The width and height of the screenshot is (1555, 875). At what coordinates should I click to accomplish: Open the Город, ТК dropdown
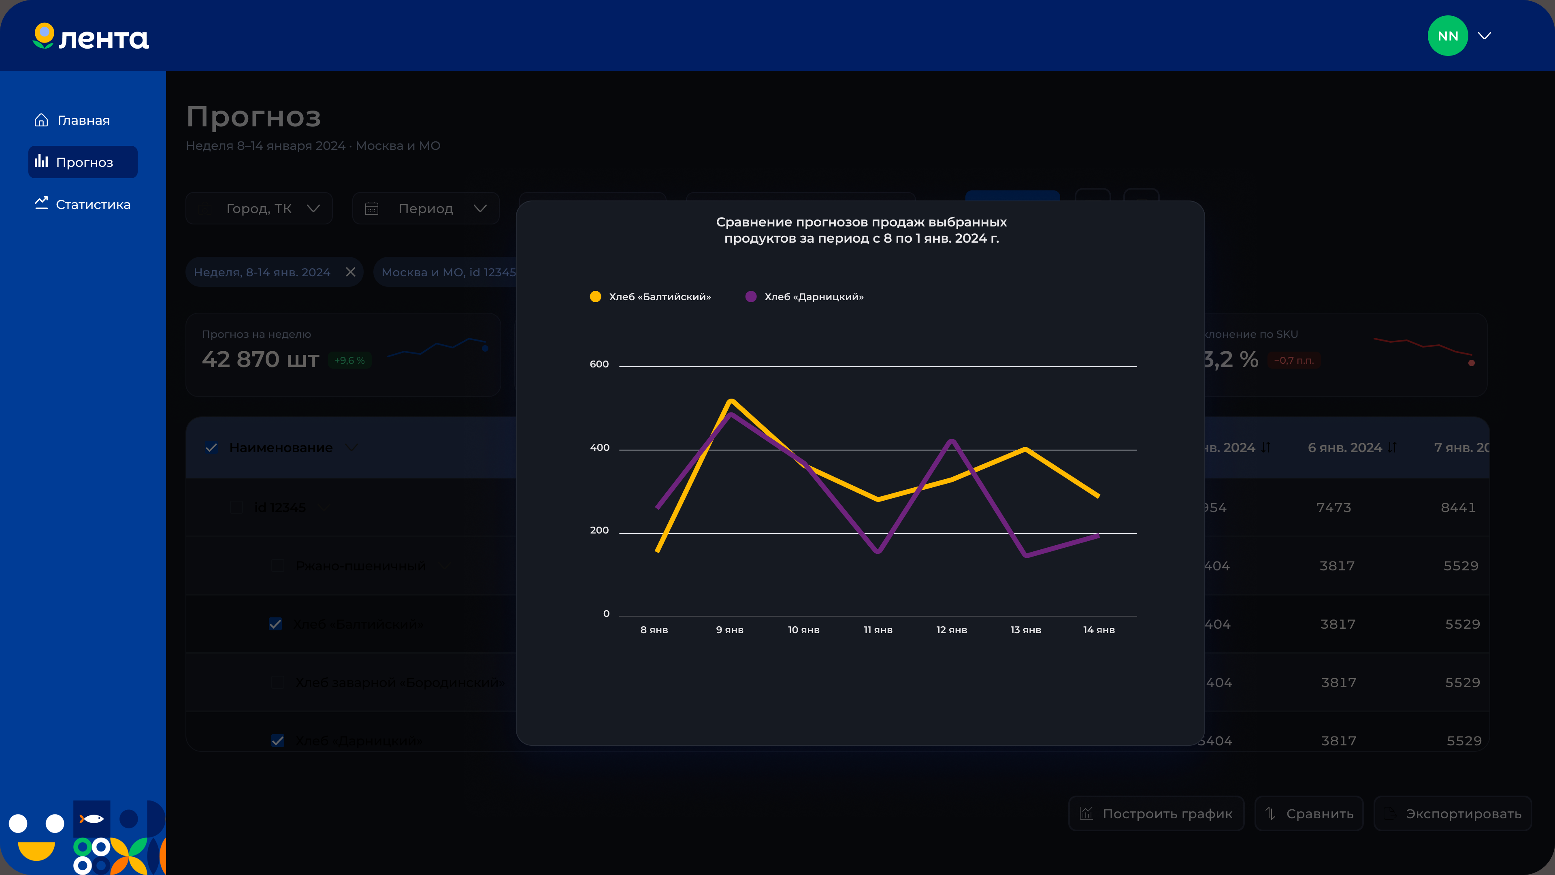coord(259,208)
